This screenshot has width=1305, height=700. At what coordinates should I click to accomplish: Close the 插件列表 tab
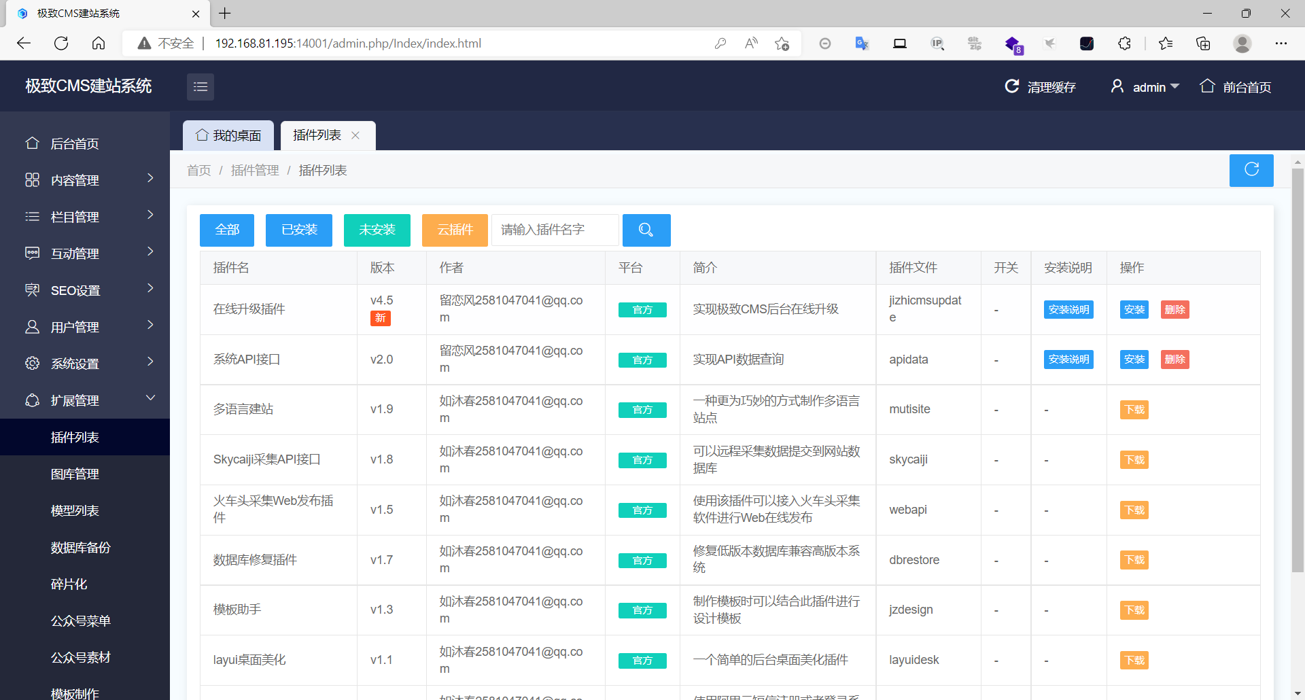point(355,135)
